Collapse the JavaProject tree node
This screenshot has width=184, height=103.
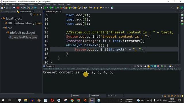[2, 18]
